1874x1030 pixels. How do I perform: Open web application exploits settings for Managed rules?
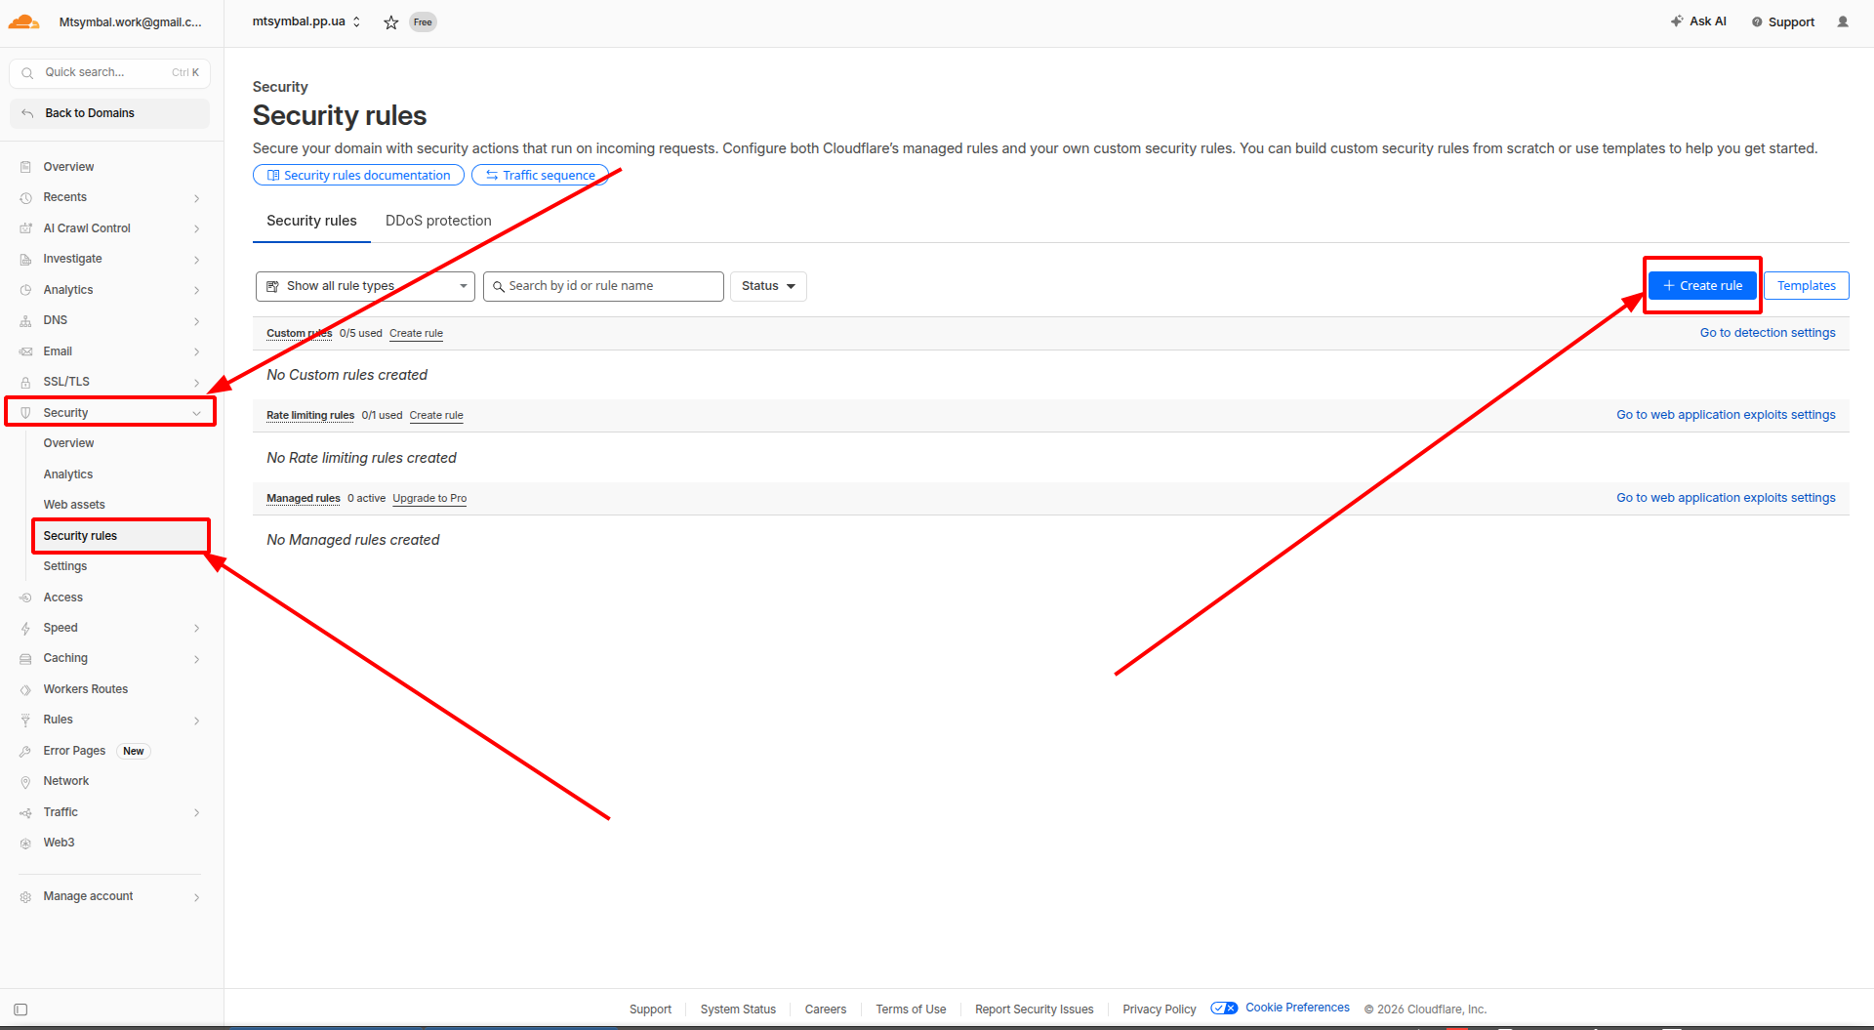(1726, 498)
